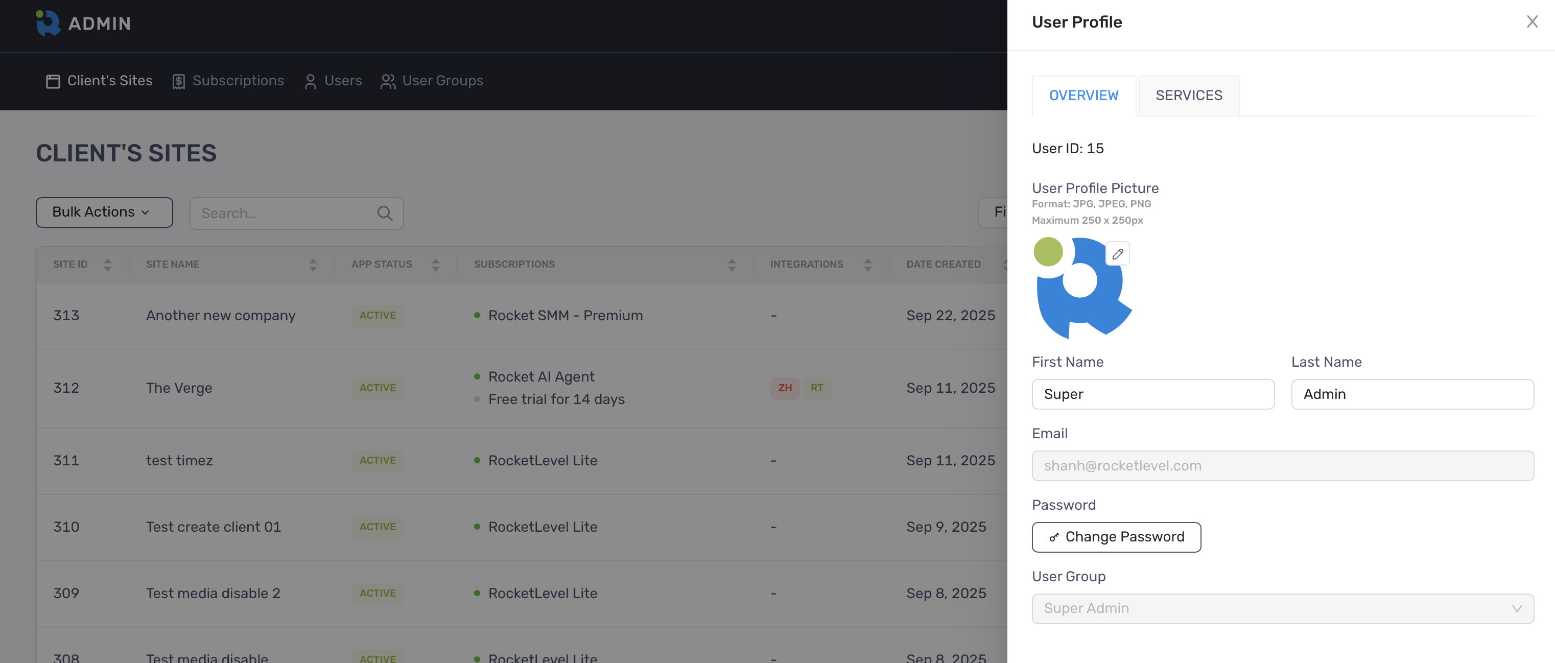Toggle sorting on the SUBSCRIPTIONS column

pyautogui.click(x=731, y=264)
